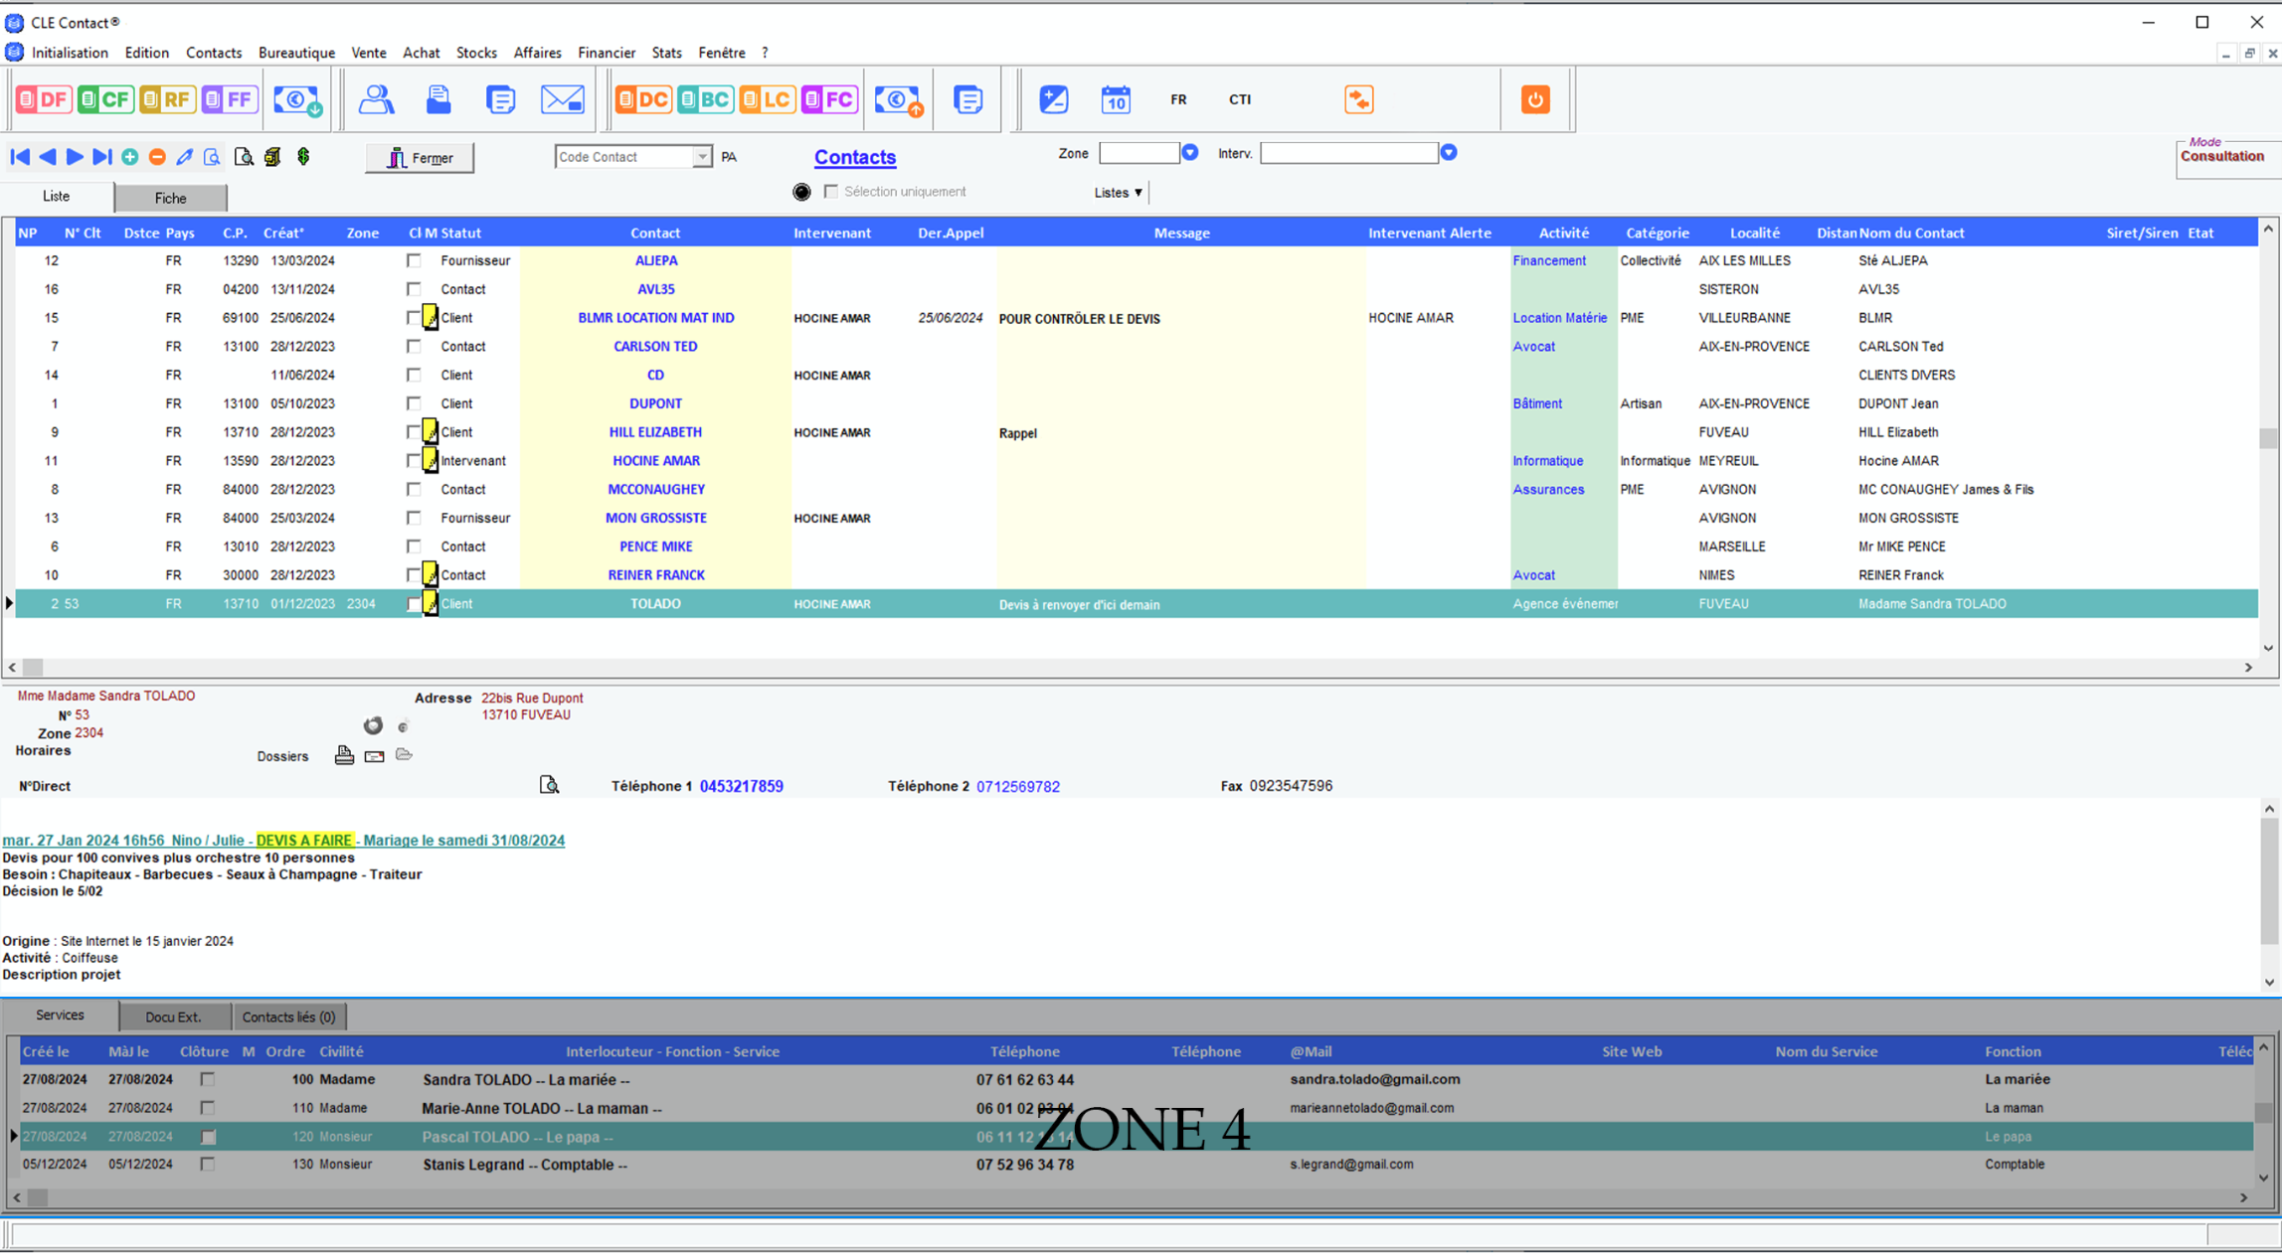Open the Bureautique menu
This screenshot has height=1253, width=2282.
[296, 53]
